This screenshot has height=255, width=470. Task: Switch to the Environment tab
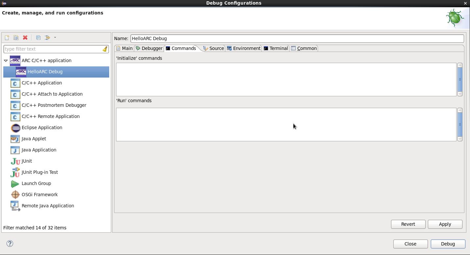244,48
